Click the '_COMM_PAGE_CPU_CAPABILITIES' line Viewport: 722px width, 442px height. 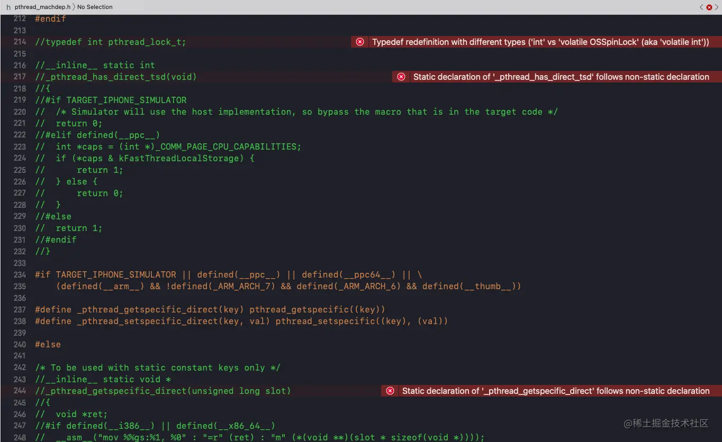168,146
